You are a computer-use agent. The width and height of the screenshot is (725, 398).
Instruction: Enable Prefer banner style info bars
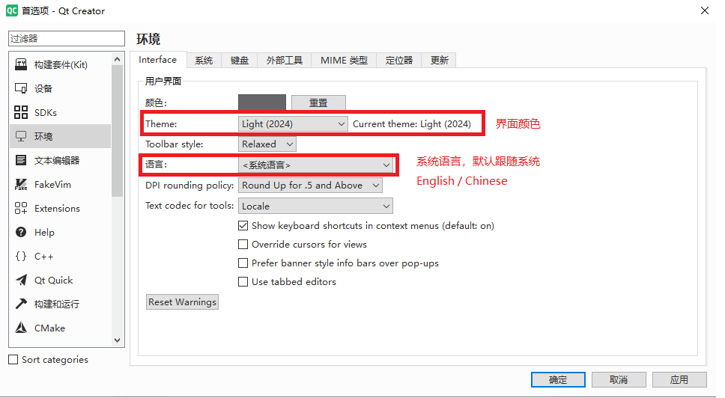coord(243,263)
